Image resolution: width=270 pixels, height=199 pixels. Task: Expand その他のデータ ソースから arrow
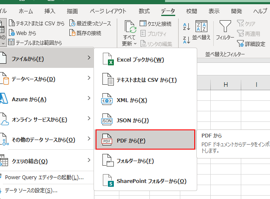point(89,138)
